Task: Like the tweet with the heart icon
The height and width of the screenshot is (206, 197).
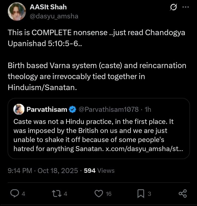Action: point(98,194)
